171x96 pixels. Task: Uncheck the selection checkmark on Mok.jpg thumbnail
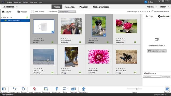tap(53, 32)
